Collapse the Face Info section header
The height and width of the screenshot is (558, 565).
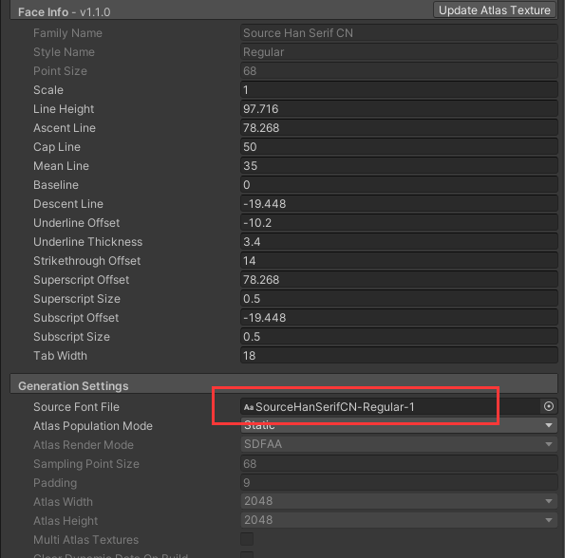pos(65,12)
